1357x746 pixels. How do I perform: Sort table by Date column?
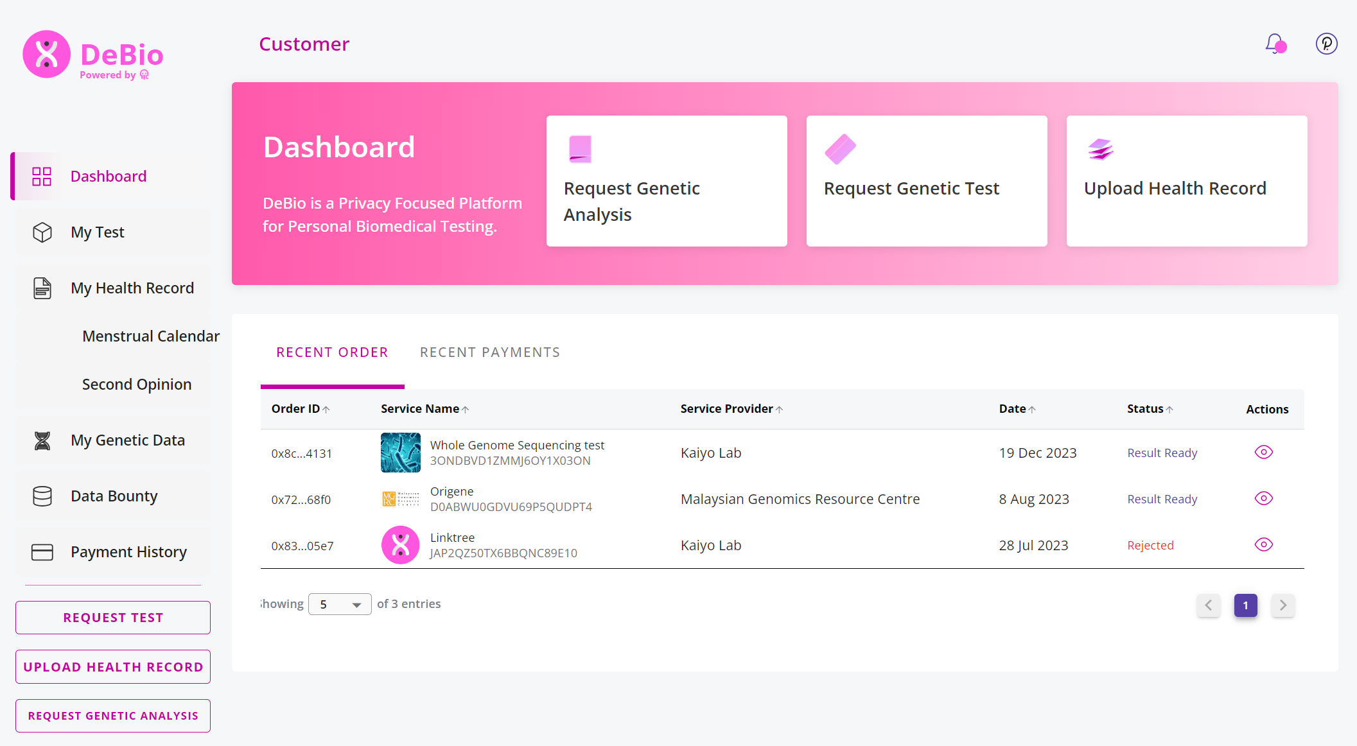click(1017, 409)
